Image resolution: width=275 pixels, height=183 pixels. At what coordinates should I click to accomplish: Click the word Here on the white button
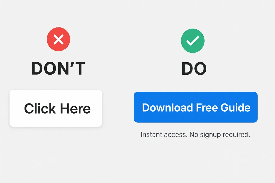point(75,108)
